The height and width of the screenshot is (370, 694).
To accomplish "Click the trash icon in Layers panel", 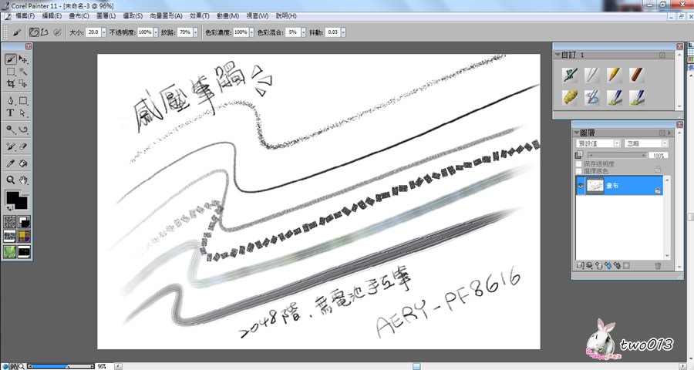I will click(658, 265).
